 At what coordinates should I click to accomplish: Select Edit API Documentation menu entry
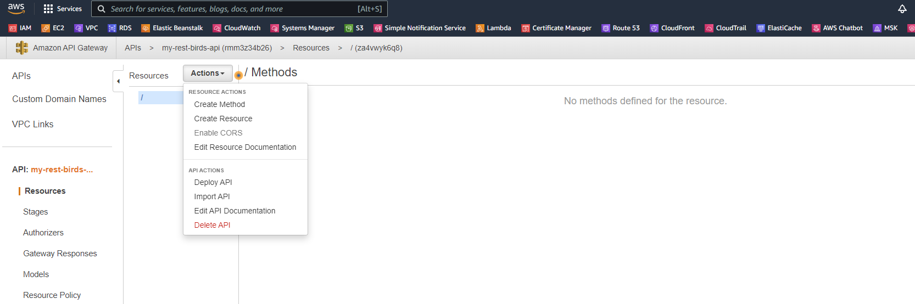click(235, 211)
